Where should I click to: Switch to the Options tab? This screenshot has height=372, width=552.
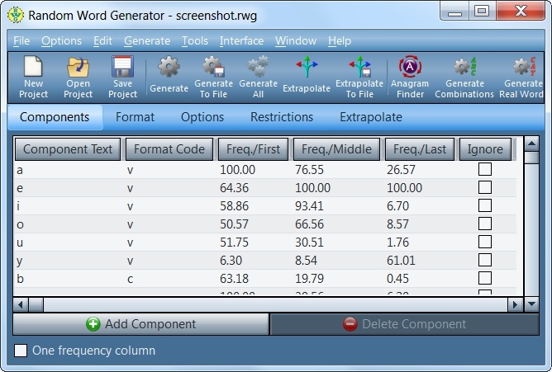[202, 117]
